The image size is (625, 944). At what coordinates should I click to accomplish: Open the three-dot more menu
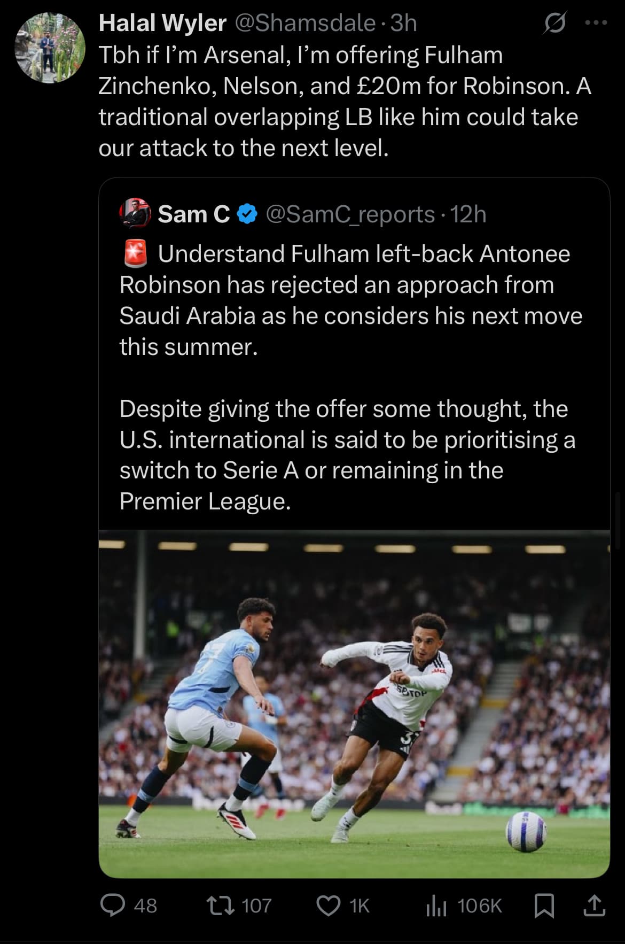click(596, 23)
